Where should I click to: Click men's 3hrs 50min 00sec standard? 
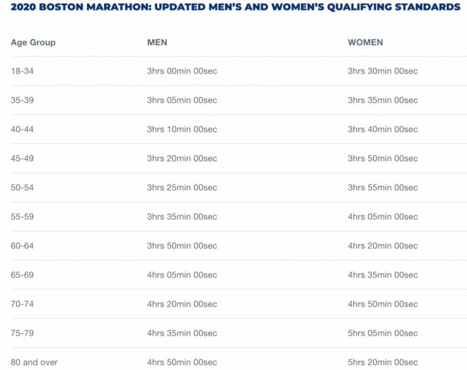point(182,246)
